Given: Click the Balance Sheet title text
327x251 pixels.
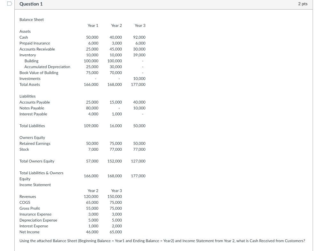Looking at the screenshot, I should 31,20.
